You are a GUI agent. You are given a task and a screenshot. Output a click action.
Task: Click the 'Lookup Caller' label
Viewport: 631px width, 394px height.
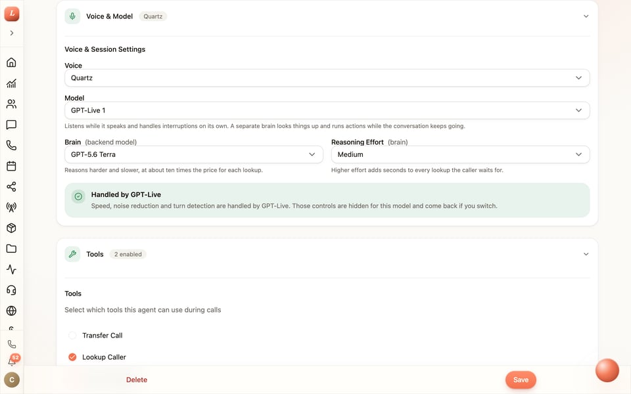(105, 357)
